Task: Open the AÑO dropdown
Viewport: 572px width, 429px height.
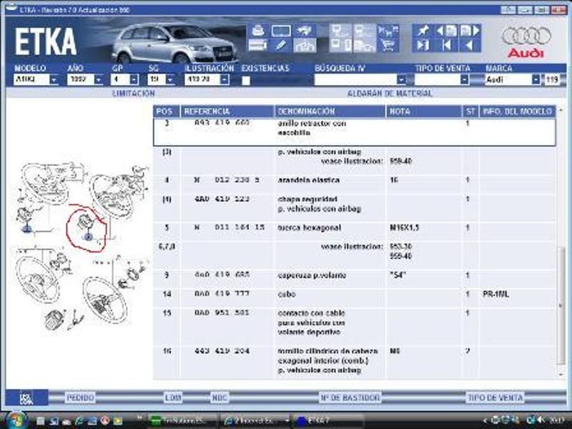Action: (x=99, y=79)
